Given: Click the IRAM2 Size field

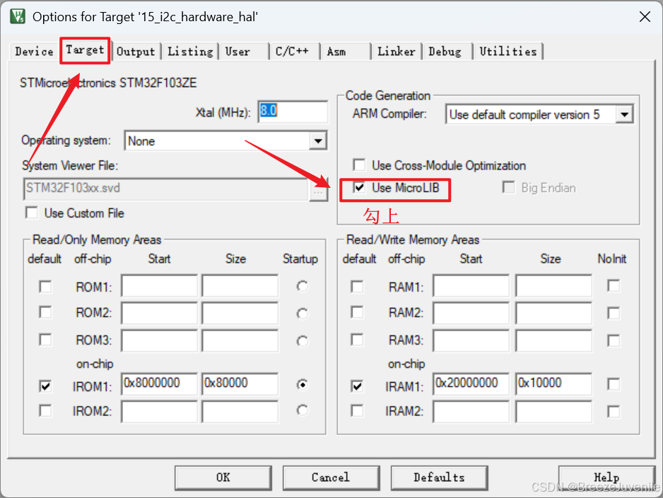Looking at the screenshot, I should (x=554, y=411).
